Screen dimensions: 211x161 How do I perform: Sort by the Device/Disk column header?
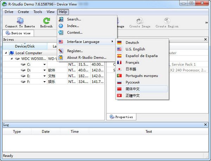(25, 46)
